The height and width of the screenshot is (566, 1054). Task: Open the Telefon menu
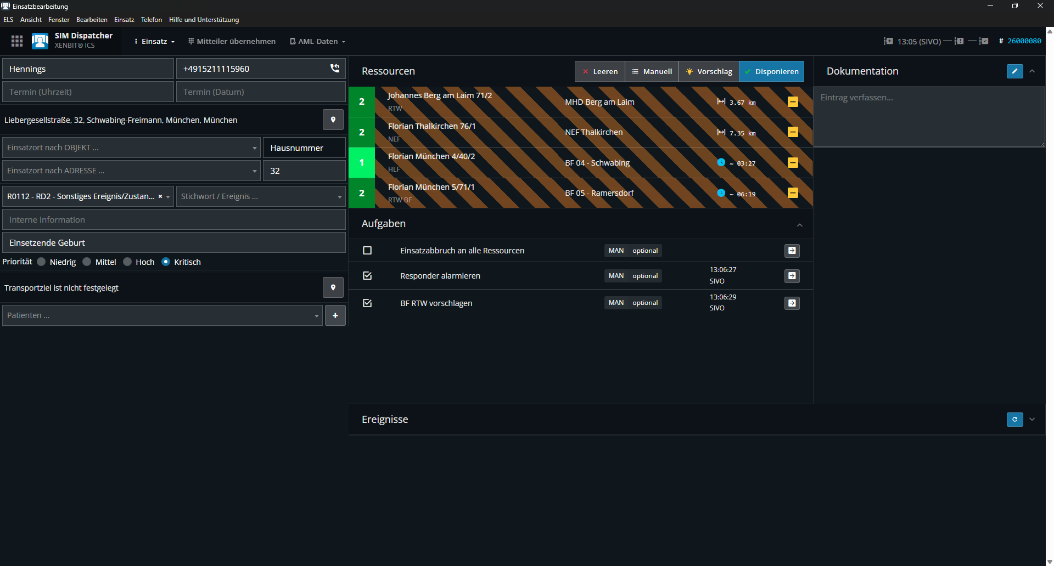pos(151,20)
